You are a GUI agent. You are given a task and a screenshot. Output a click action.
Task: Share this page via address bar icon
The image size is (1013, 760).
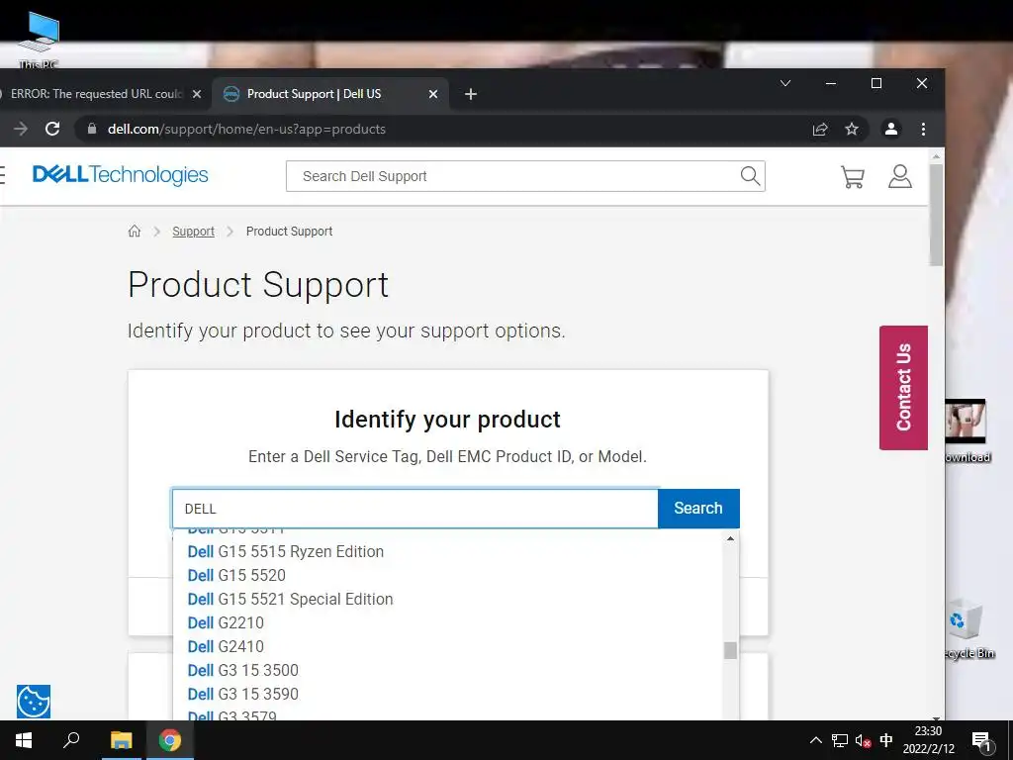click(820, 130)
